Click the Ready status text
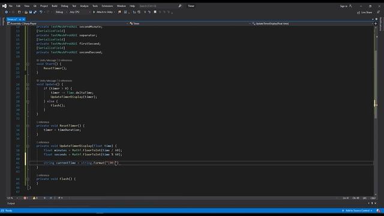The height and width of the screenshot is (216, 384). [8, 211]
